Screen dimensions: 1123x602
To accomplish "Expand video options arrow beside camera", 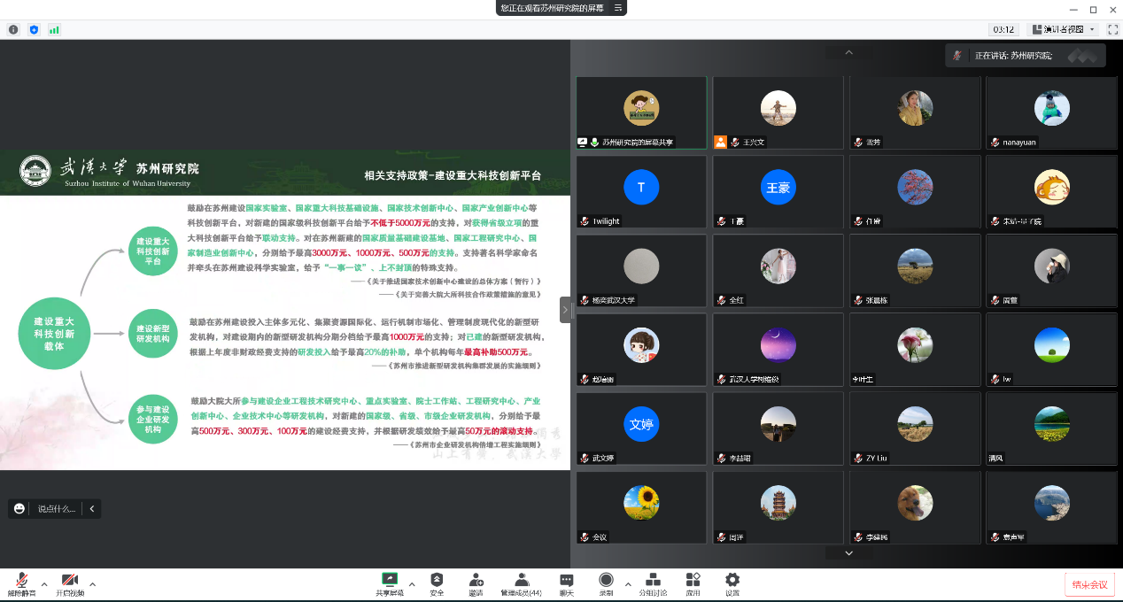I will pyautogui.click(x=92, y=584).
